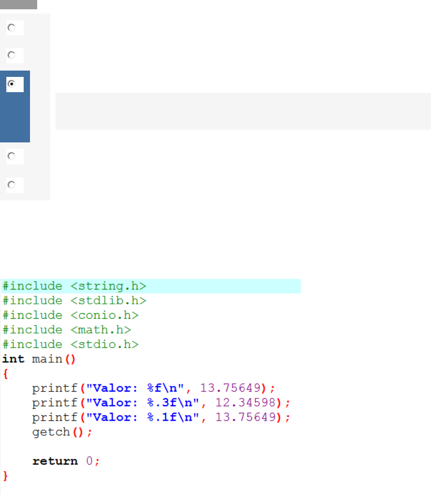Viewport: 431px width, 494px height.
Task: Click the value 12.34598 in code
Action: click(246, 403)
